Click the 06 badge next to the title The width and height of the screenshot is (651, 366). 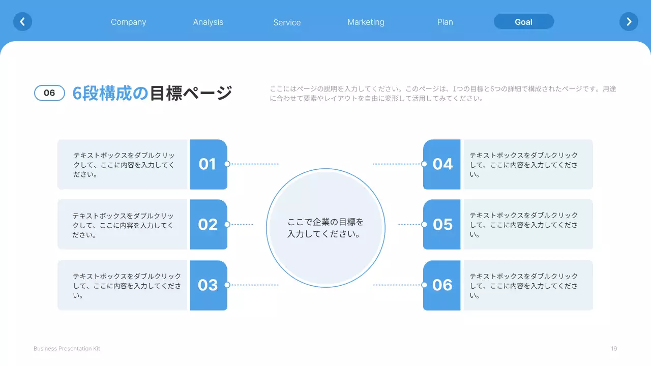tap(49, 93)
